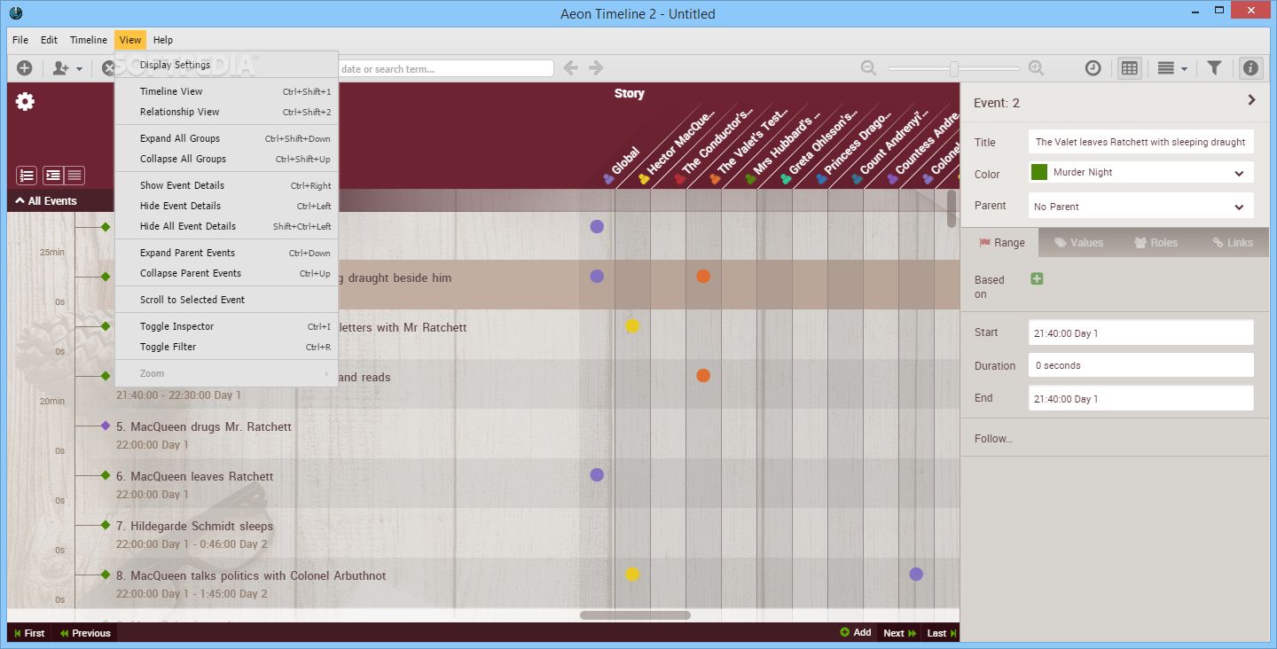Select the numbered list view mode
The height and width of the screenshot is (649, 1277).
[x=27, y=176]
